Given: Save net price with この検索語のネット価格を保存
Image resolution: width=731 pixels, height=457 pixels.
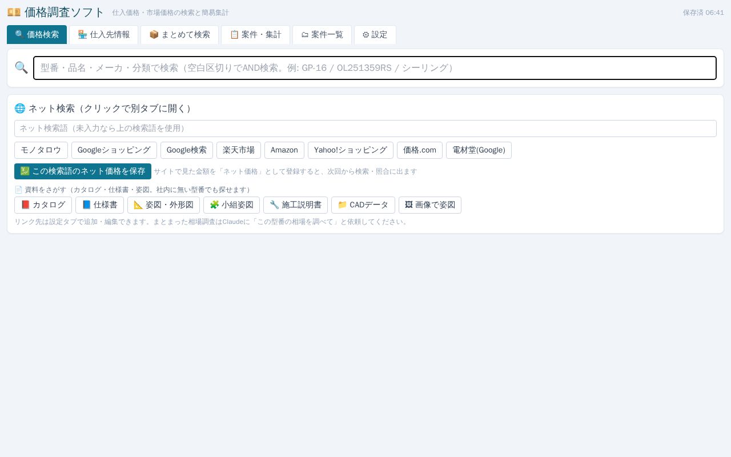Looking at the screenshot, I should (83, 171).
